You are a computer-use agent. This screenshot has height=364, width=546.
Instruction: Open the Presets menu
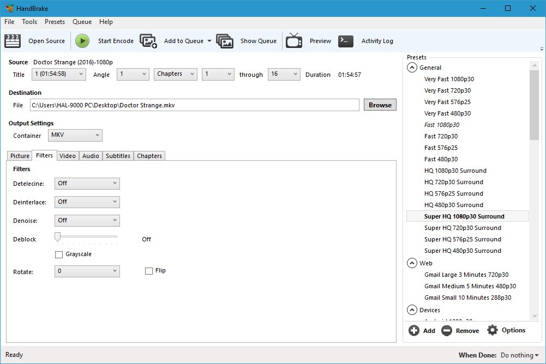pos(55,22)
